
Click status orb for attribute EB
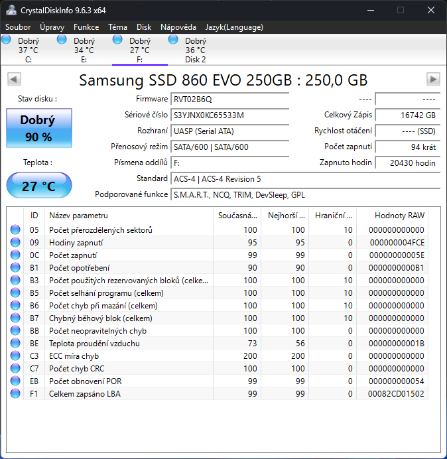[x=15, y=381]
